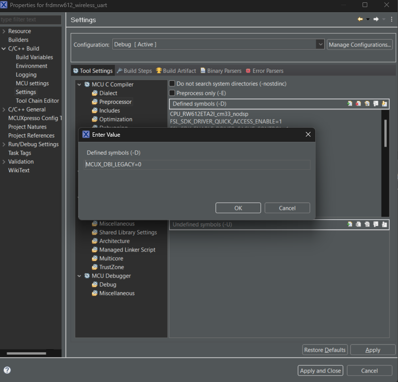398x382 pixels.
Task: Click Delete icon in Defined symbols toolbar
Action: [x=358, y=104]
